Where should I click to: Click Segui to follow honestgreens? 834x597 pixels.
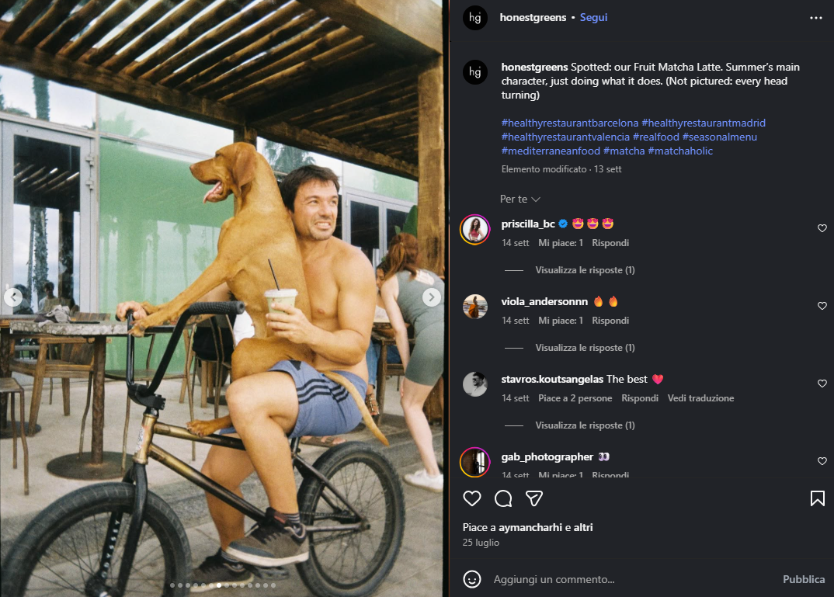tap(593, 18)
